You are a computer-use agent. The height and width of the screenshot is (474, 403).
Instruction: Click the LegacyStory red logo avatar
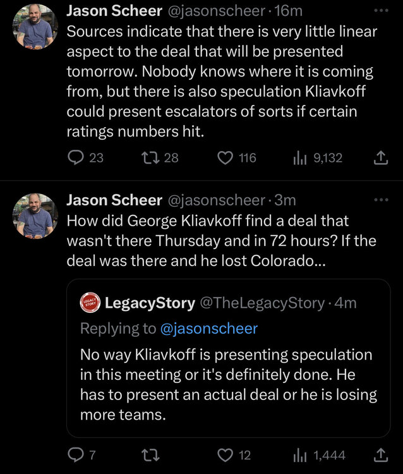coord(88,303)
